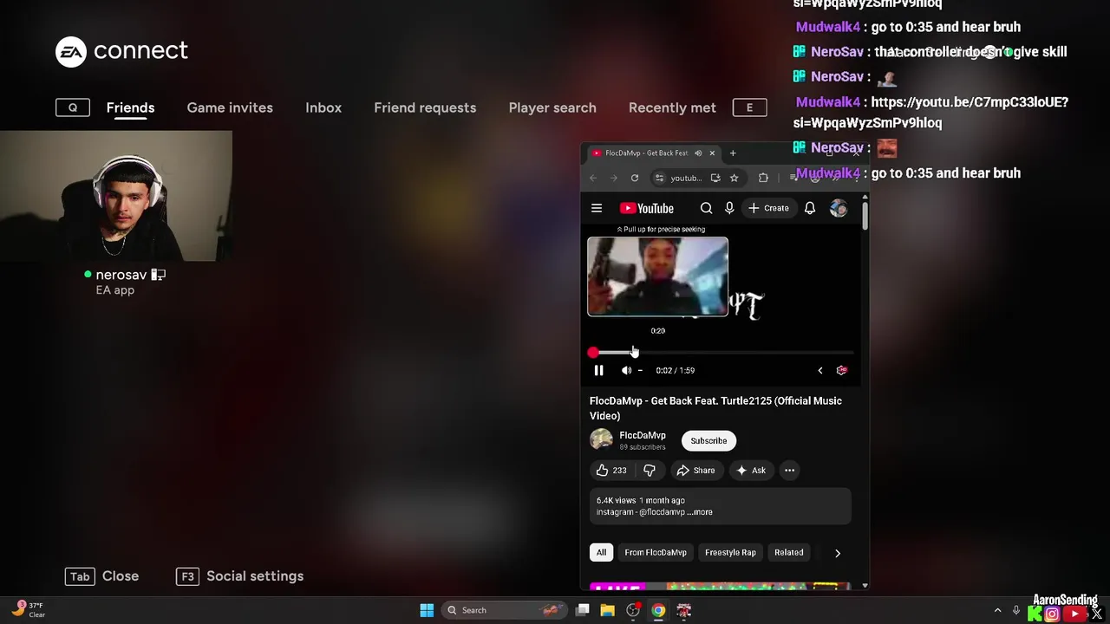Image resolution: width=1110 pixels, height=624 pixels.
Task: Open video quality settings gear
Action: coord(841,370)
